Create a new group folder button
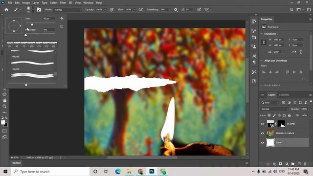 (x=292, y=164)
